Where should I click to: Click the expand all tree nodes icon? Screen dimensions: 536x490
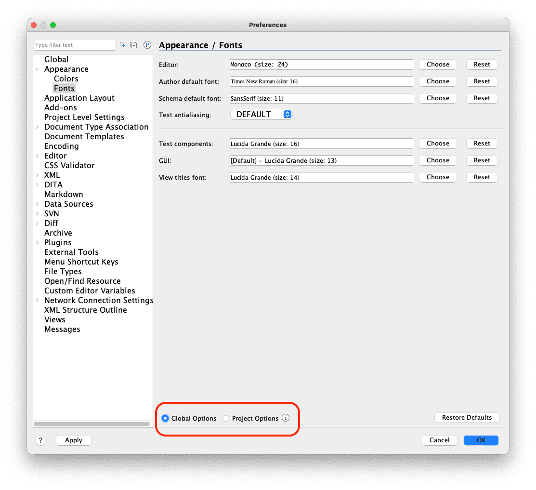pos(123,45)
